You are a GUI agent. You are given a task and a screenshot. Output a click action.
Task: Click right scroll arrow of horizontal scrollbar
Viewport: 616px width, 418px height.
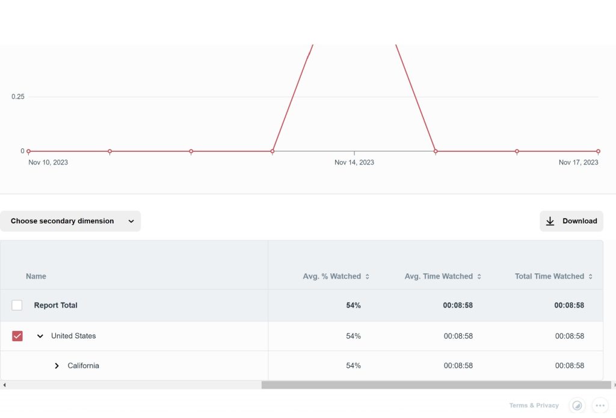pyautogui.click(x=614, y=385)
